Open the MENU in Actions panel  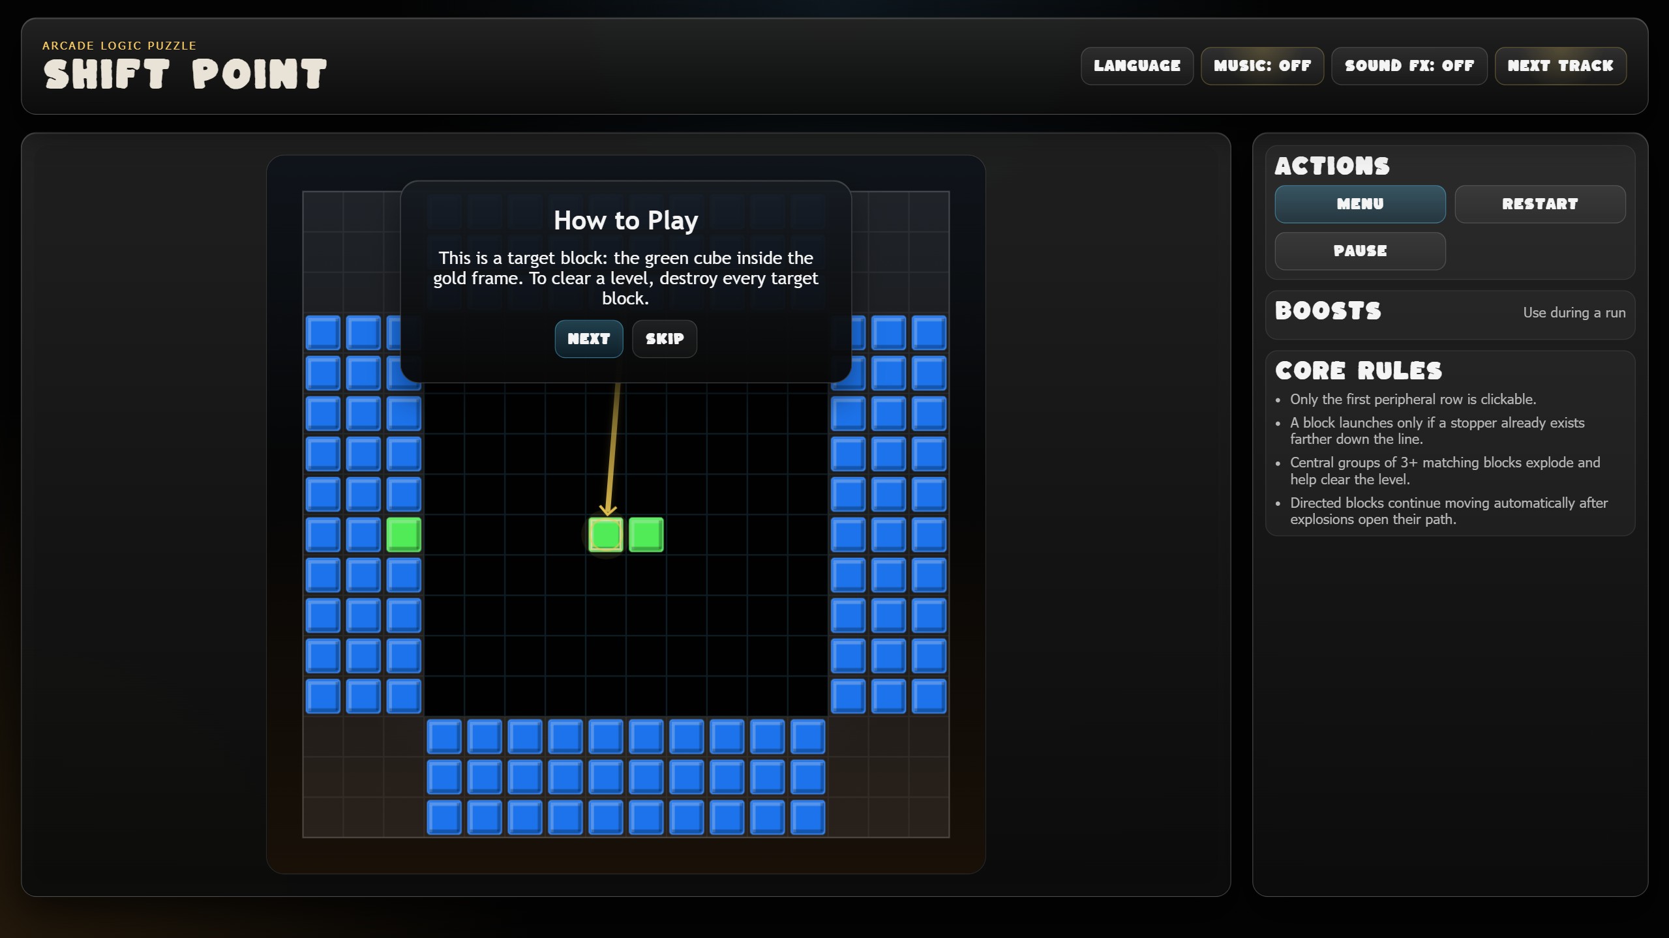coord(1360,204)
